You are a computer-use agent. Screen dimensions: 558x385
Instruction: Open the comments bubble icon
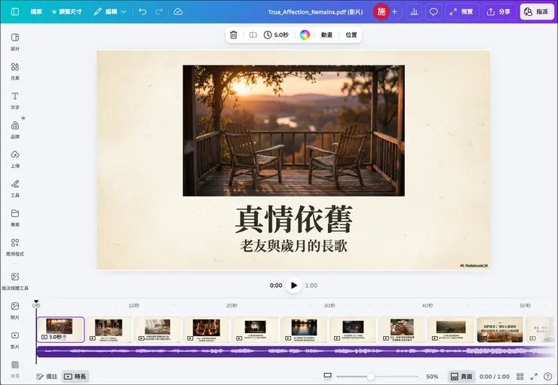[x=434, y=12]
